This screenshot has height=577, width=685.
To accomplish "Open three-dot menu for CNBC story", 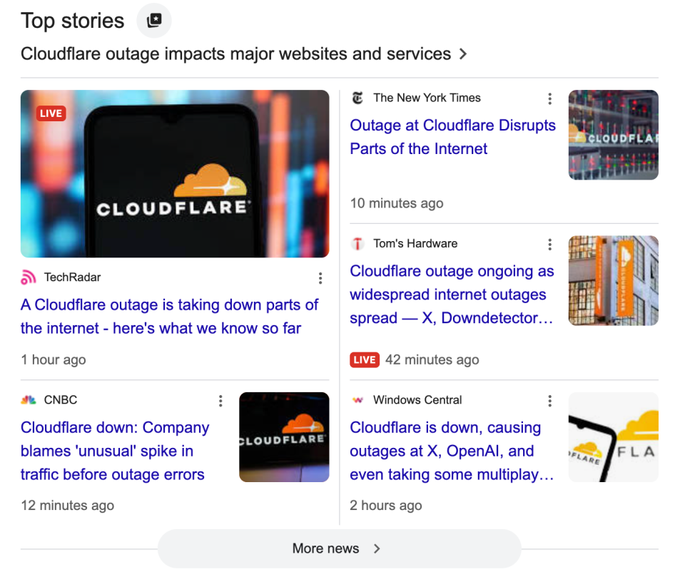I will click(220, 401).
